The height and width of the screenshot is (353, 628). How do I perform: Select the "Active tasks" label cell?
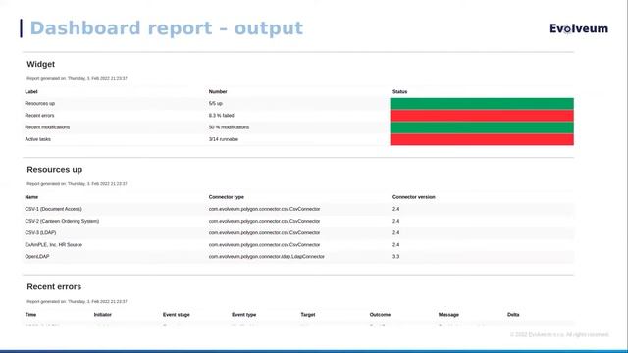pos(37,139)
